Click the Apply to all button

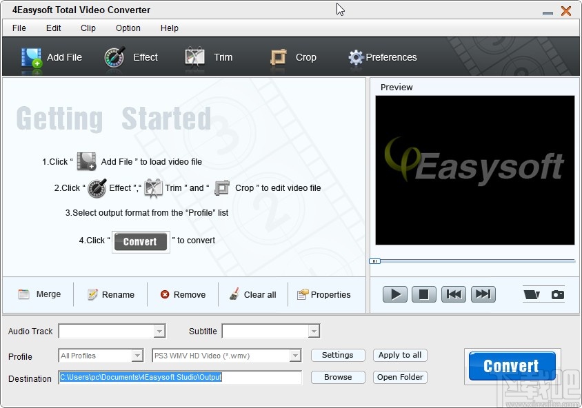pos(400,356)
